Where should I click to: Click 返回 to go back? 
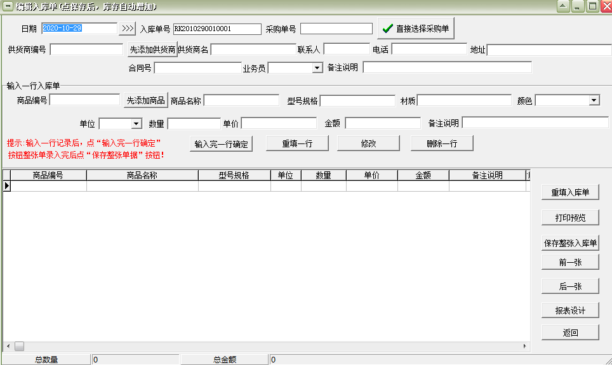(570, 332)
